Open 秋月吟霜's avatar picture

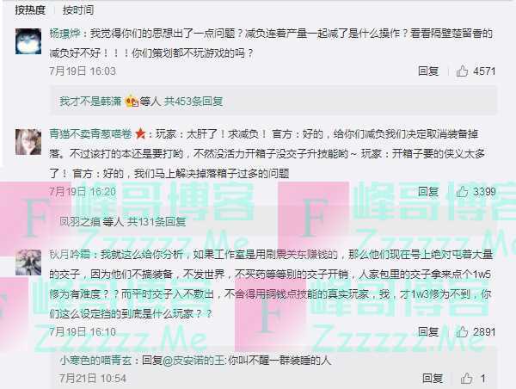click(28, 262)
